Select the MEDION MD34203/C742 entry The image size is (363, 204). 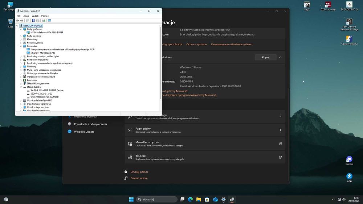[42, 53]
